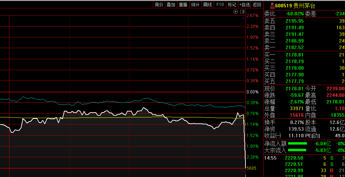Toggle the side panel layout icon
345x177 pixels.
tap(242, 12)
